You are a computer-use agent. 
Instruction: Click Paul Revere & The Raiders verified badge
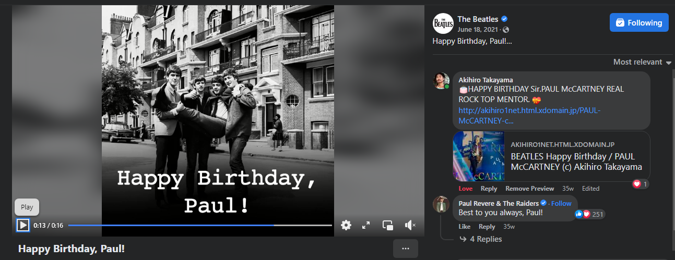click(543, 203)
